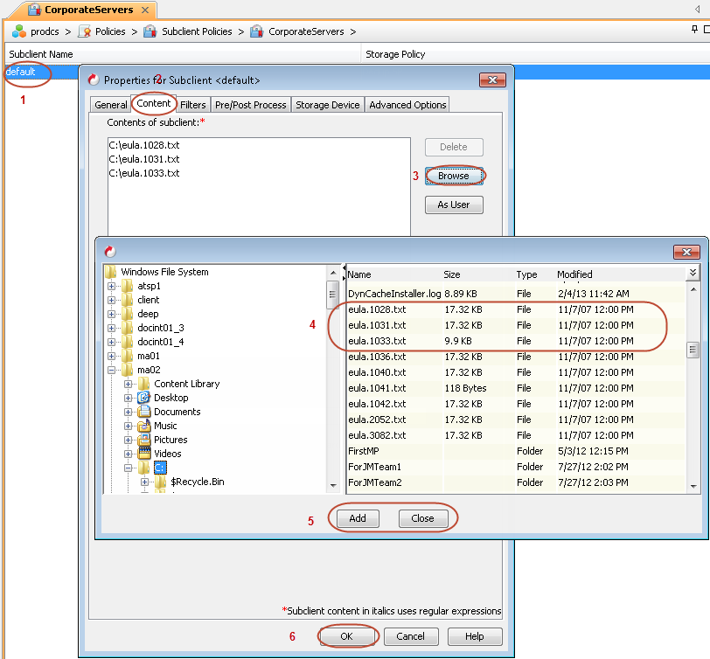Click Add in the browse dialog
The height and width of the screenshot is (659, 710).
pos(358,518)
